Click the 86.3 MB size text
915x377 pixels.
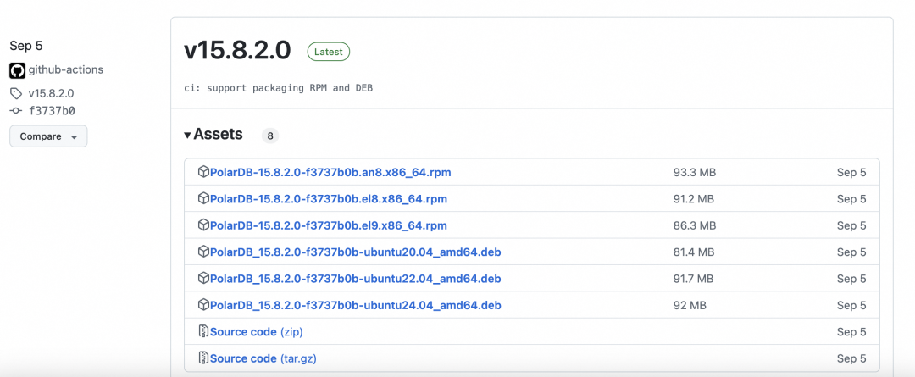click(695, 225)
